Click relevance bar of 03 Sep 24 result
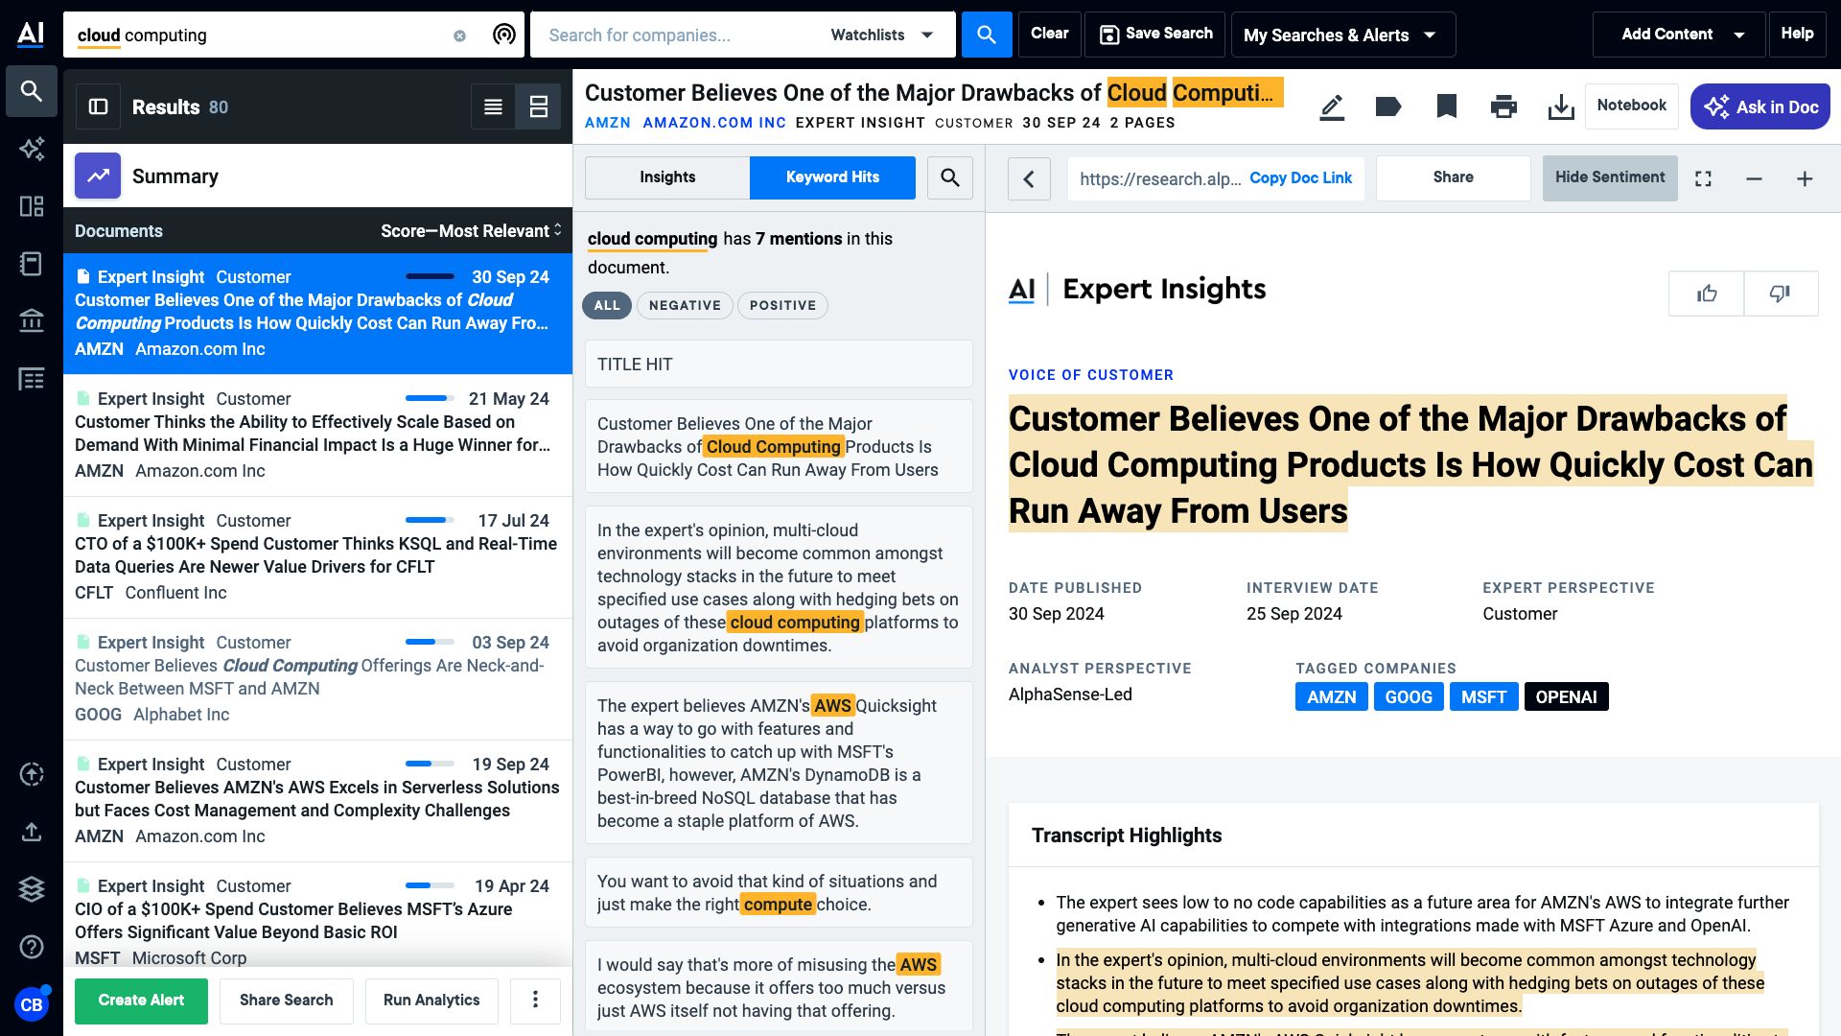 (430, 642)
